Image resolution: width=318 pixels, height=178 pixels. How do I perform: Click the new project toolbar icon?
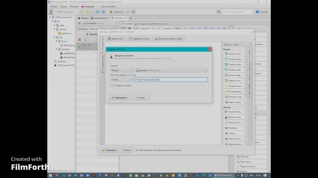coord(81,12)
